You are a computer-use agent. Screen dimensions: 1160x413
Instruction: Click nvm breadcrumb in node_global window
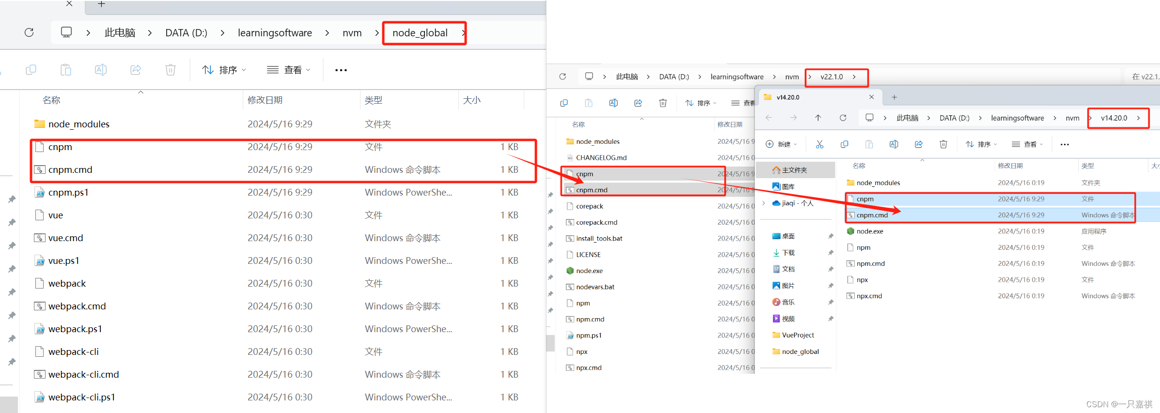tap(352, 33)
